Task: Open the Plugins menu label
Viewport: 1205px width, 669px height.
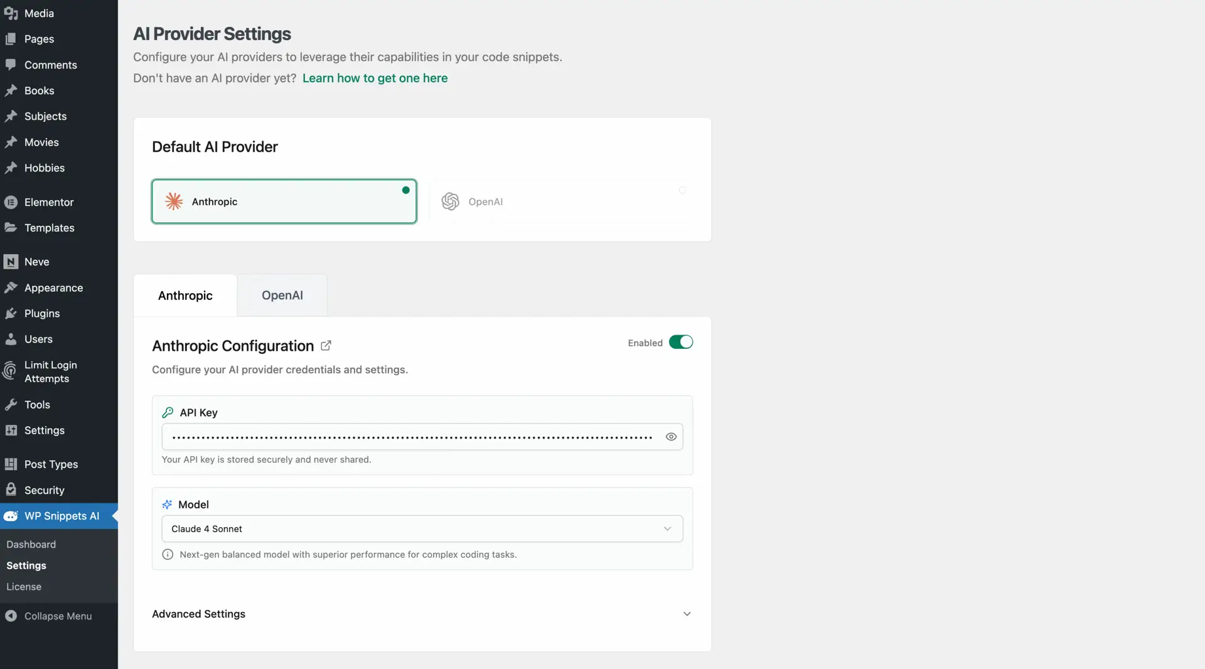Action: pos(42,313)
